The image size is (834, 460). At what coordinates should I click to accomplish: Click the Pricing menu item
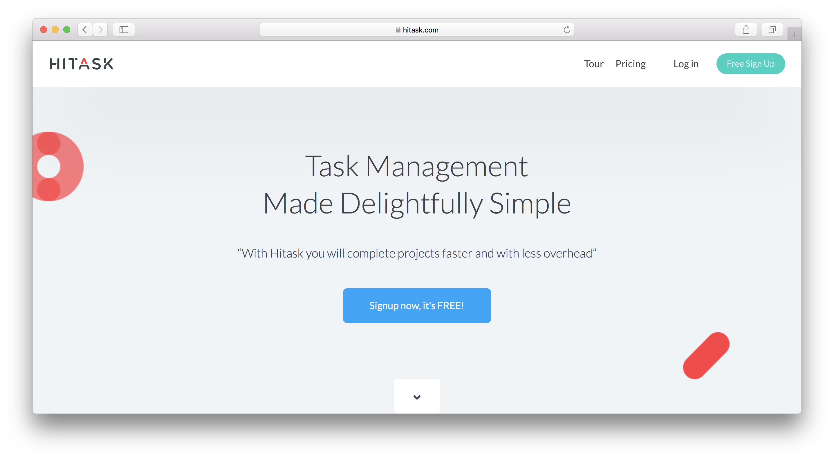click(x=631, y=64)
